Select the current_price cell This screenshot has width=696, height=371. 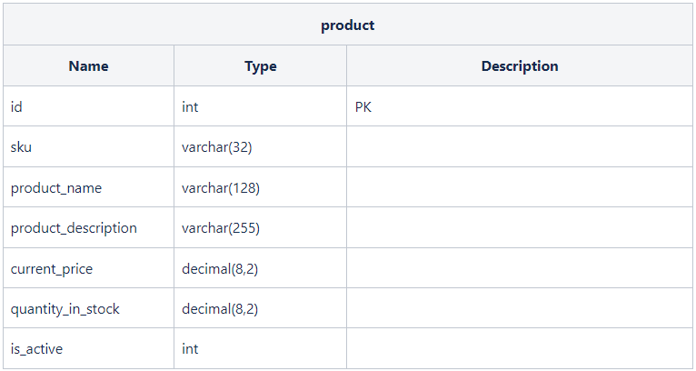(x=88, y=268)
